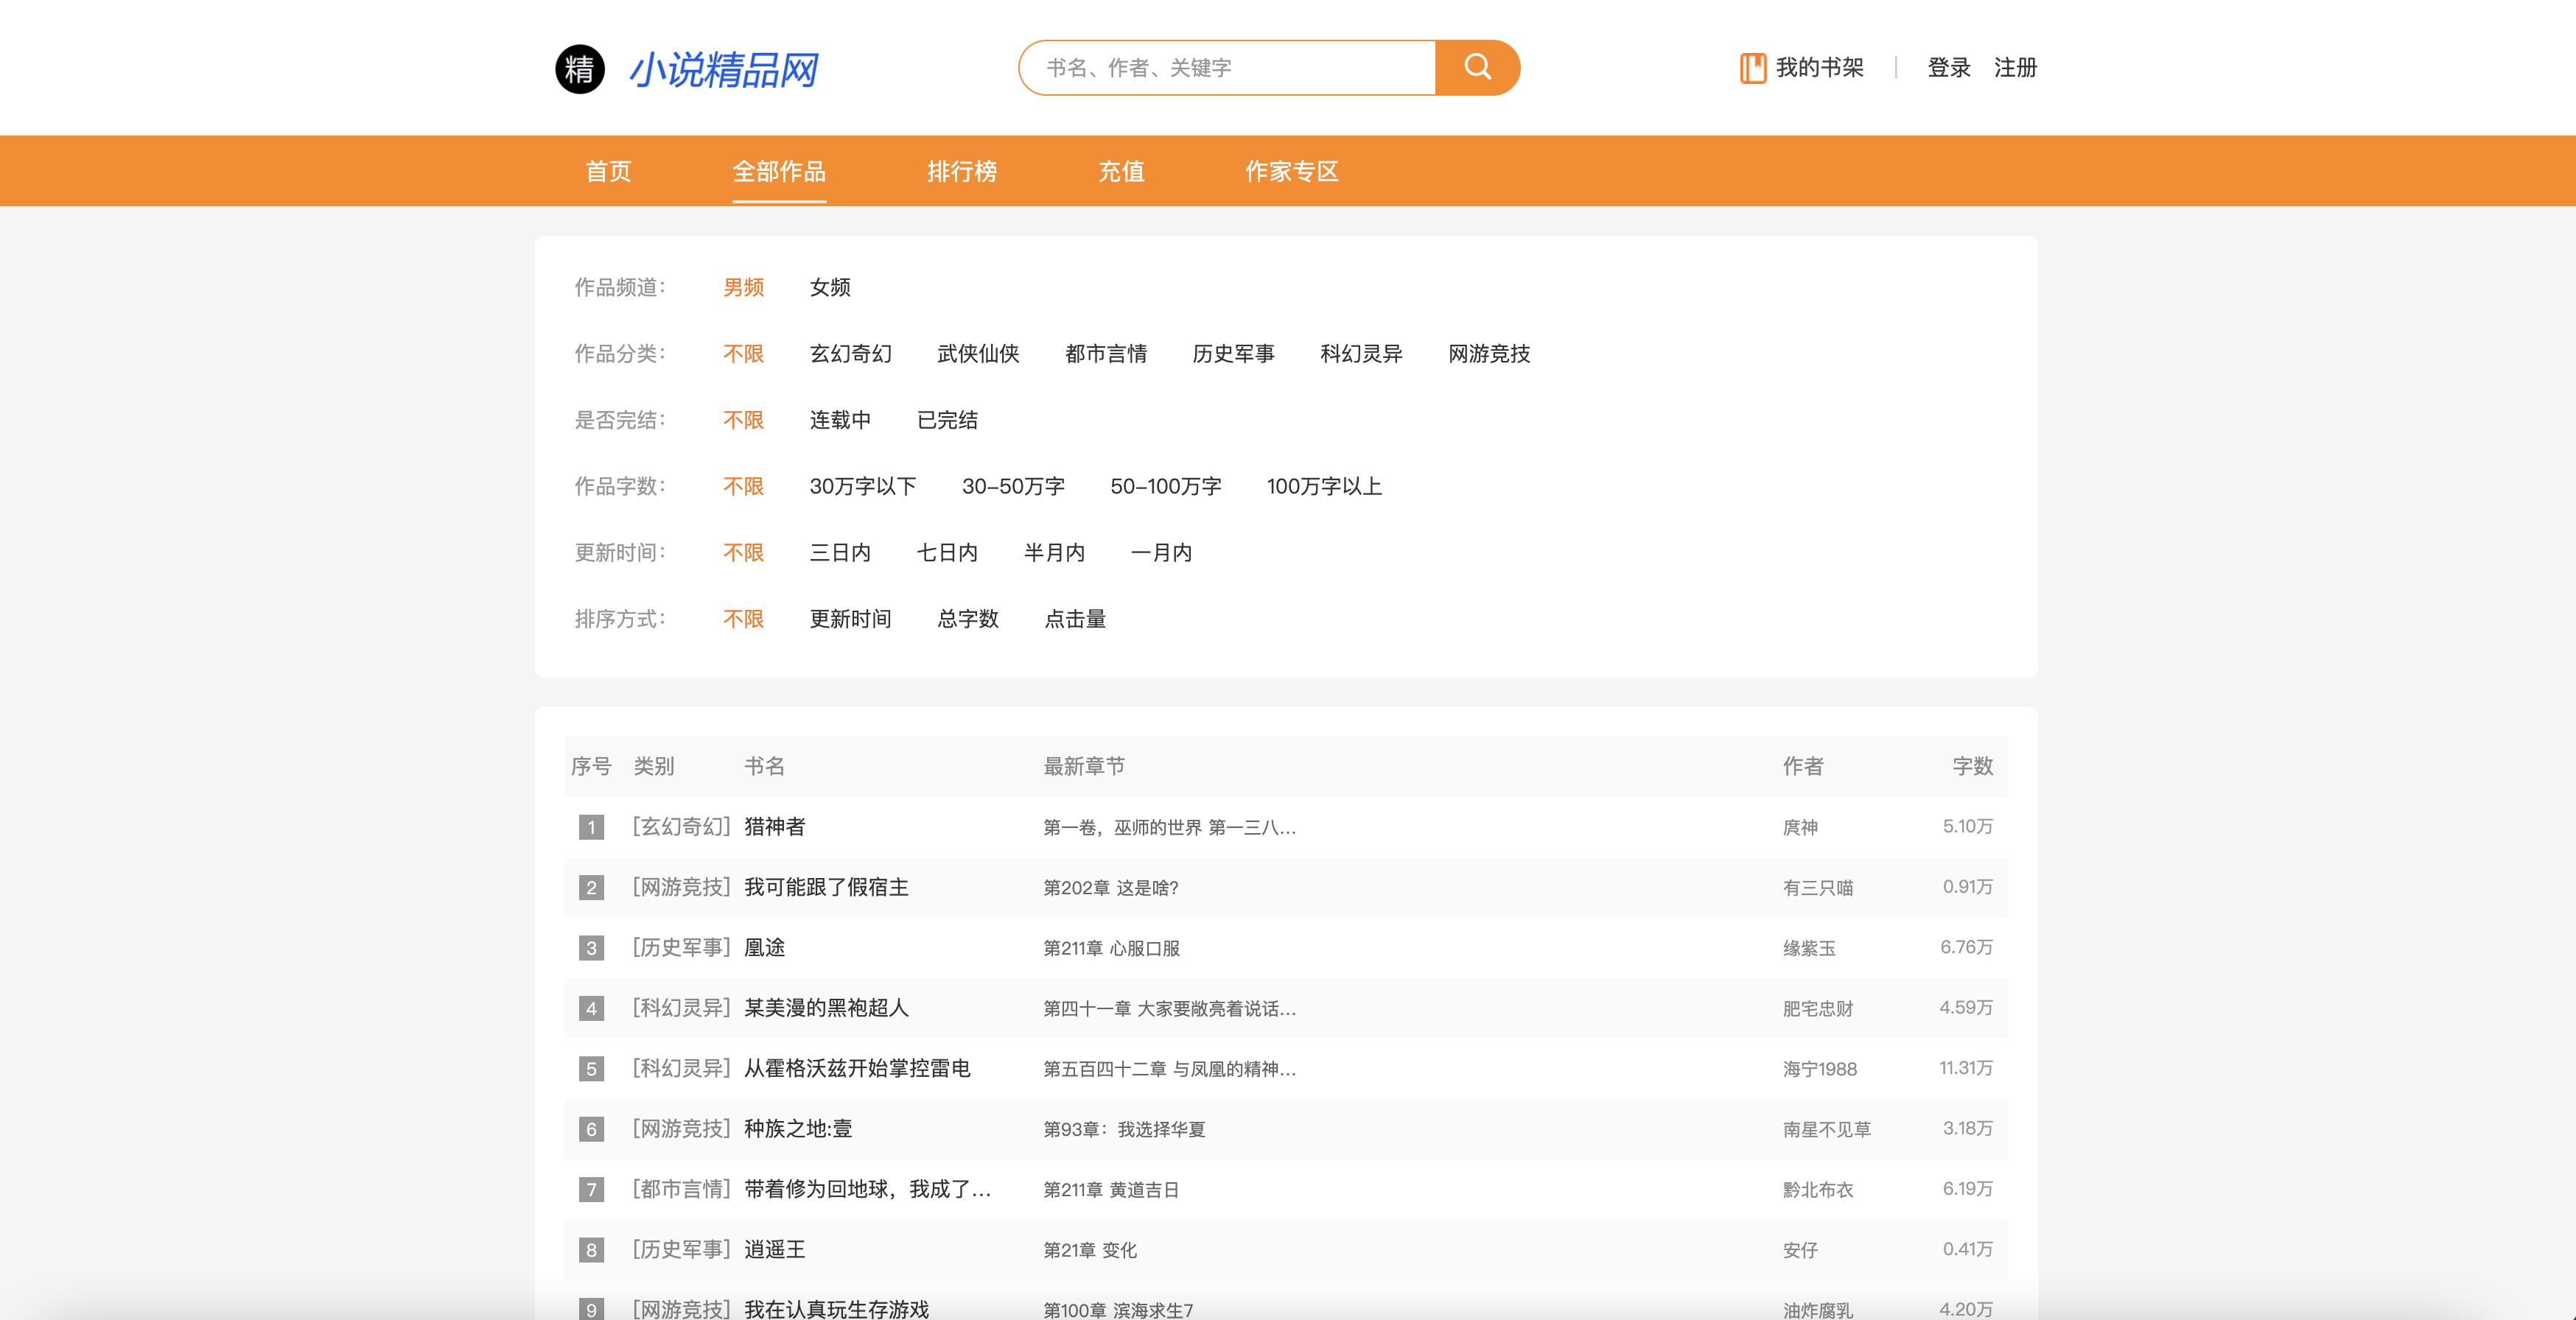Select 玄幻奇幻 category filter
The image size is (2576, 1320).
pyautogui.click(x=850, y=354)
